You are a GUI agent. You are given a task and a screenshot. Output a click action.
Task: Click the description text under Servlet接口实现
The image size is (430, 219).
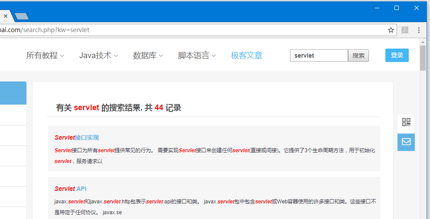[215, 156]
